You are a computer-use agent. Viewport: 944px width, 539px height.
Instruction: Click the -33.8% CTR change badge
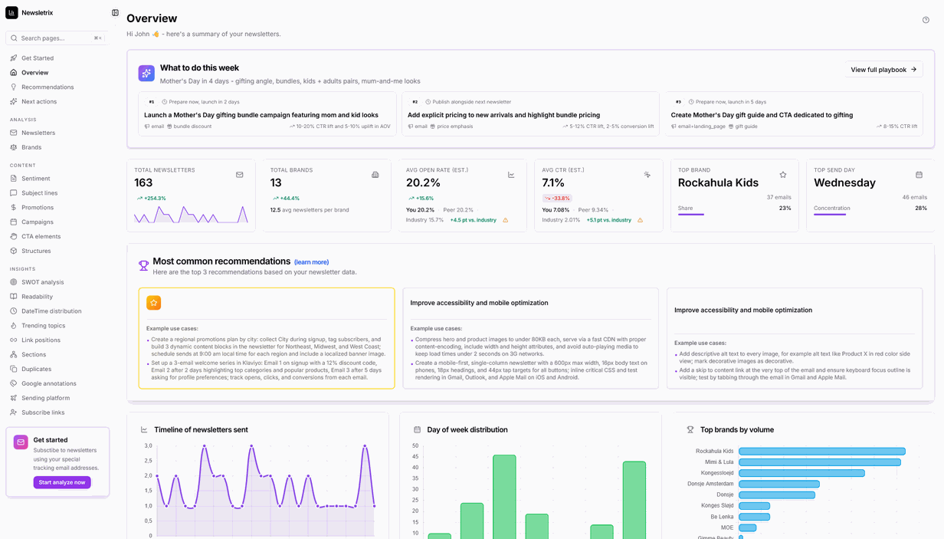pyautogui.click(x=557, y=198)
